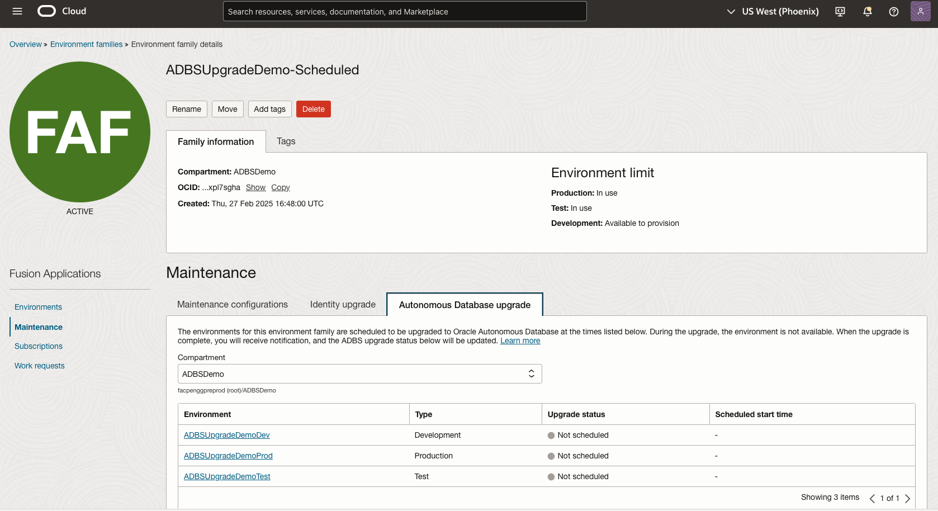Open the ADBSUpgradeDemoDev environment
The image size is (938, 511).
point(227,435)
